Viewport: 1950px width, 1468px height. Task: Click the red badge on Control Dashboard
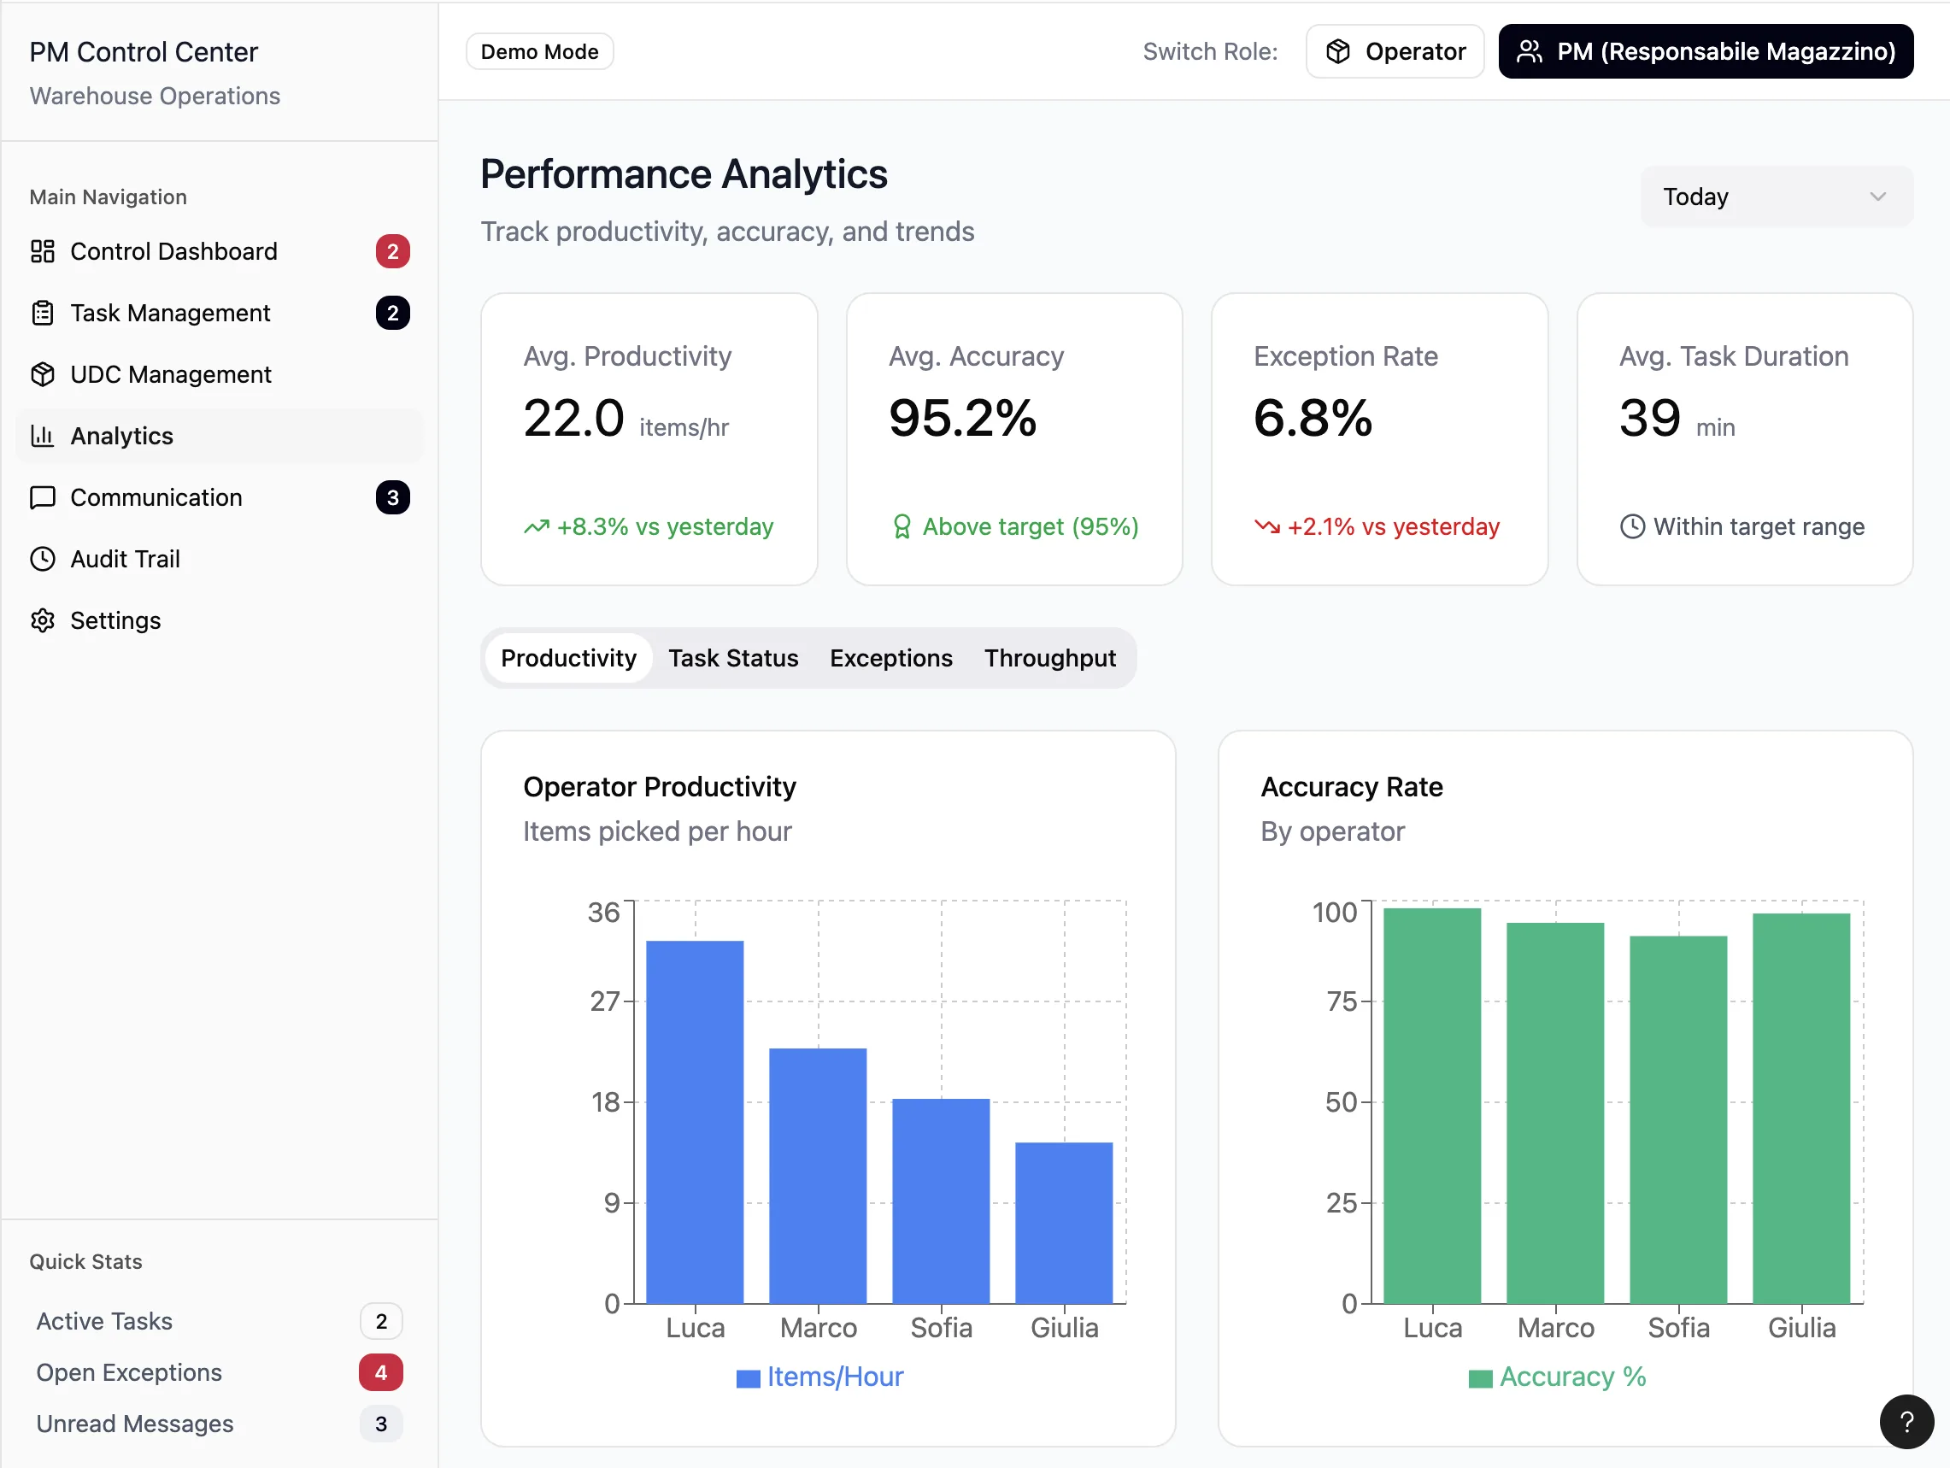392,251
